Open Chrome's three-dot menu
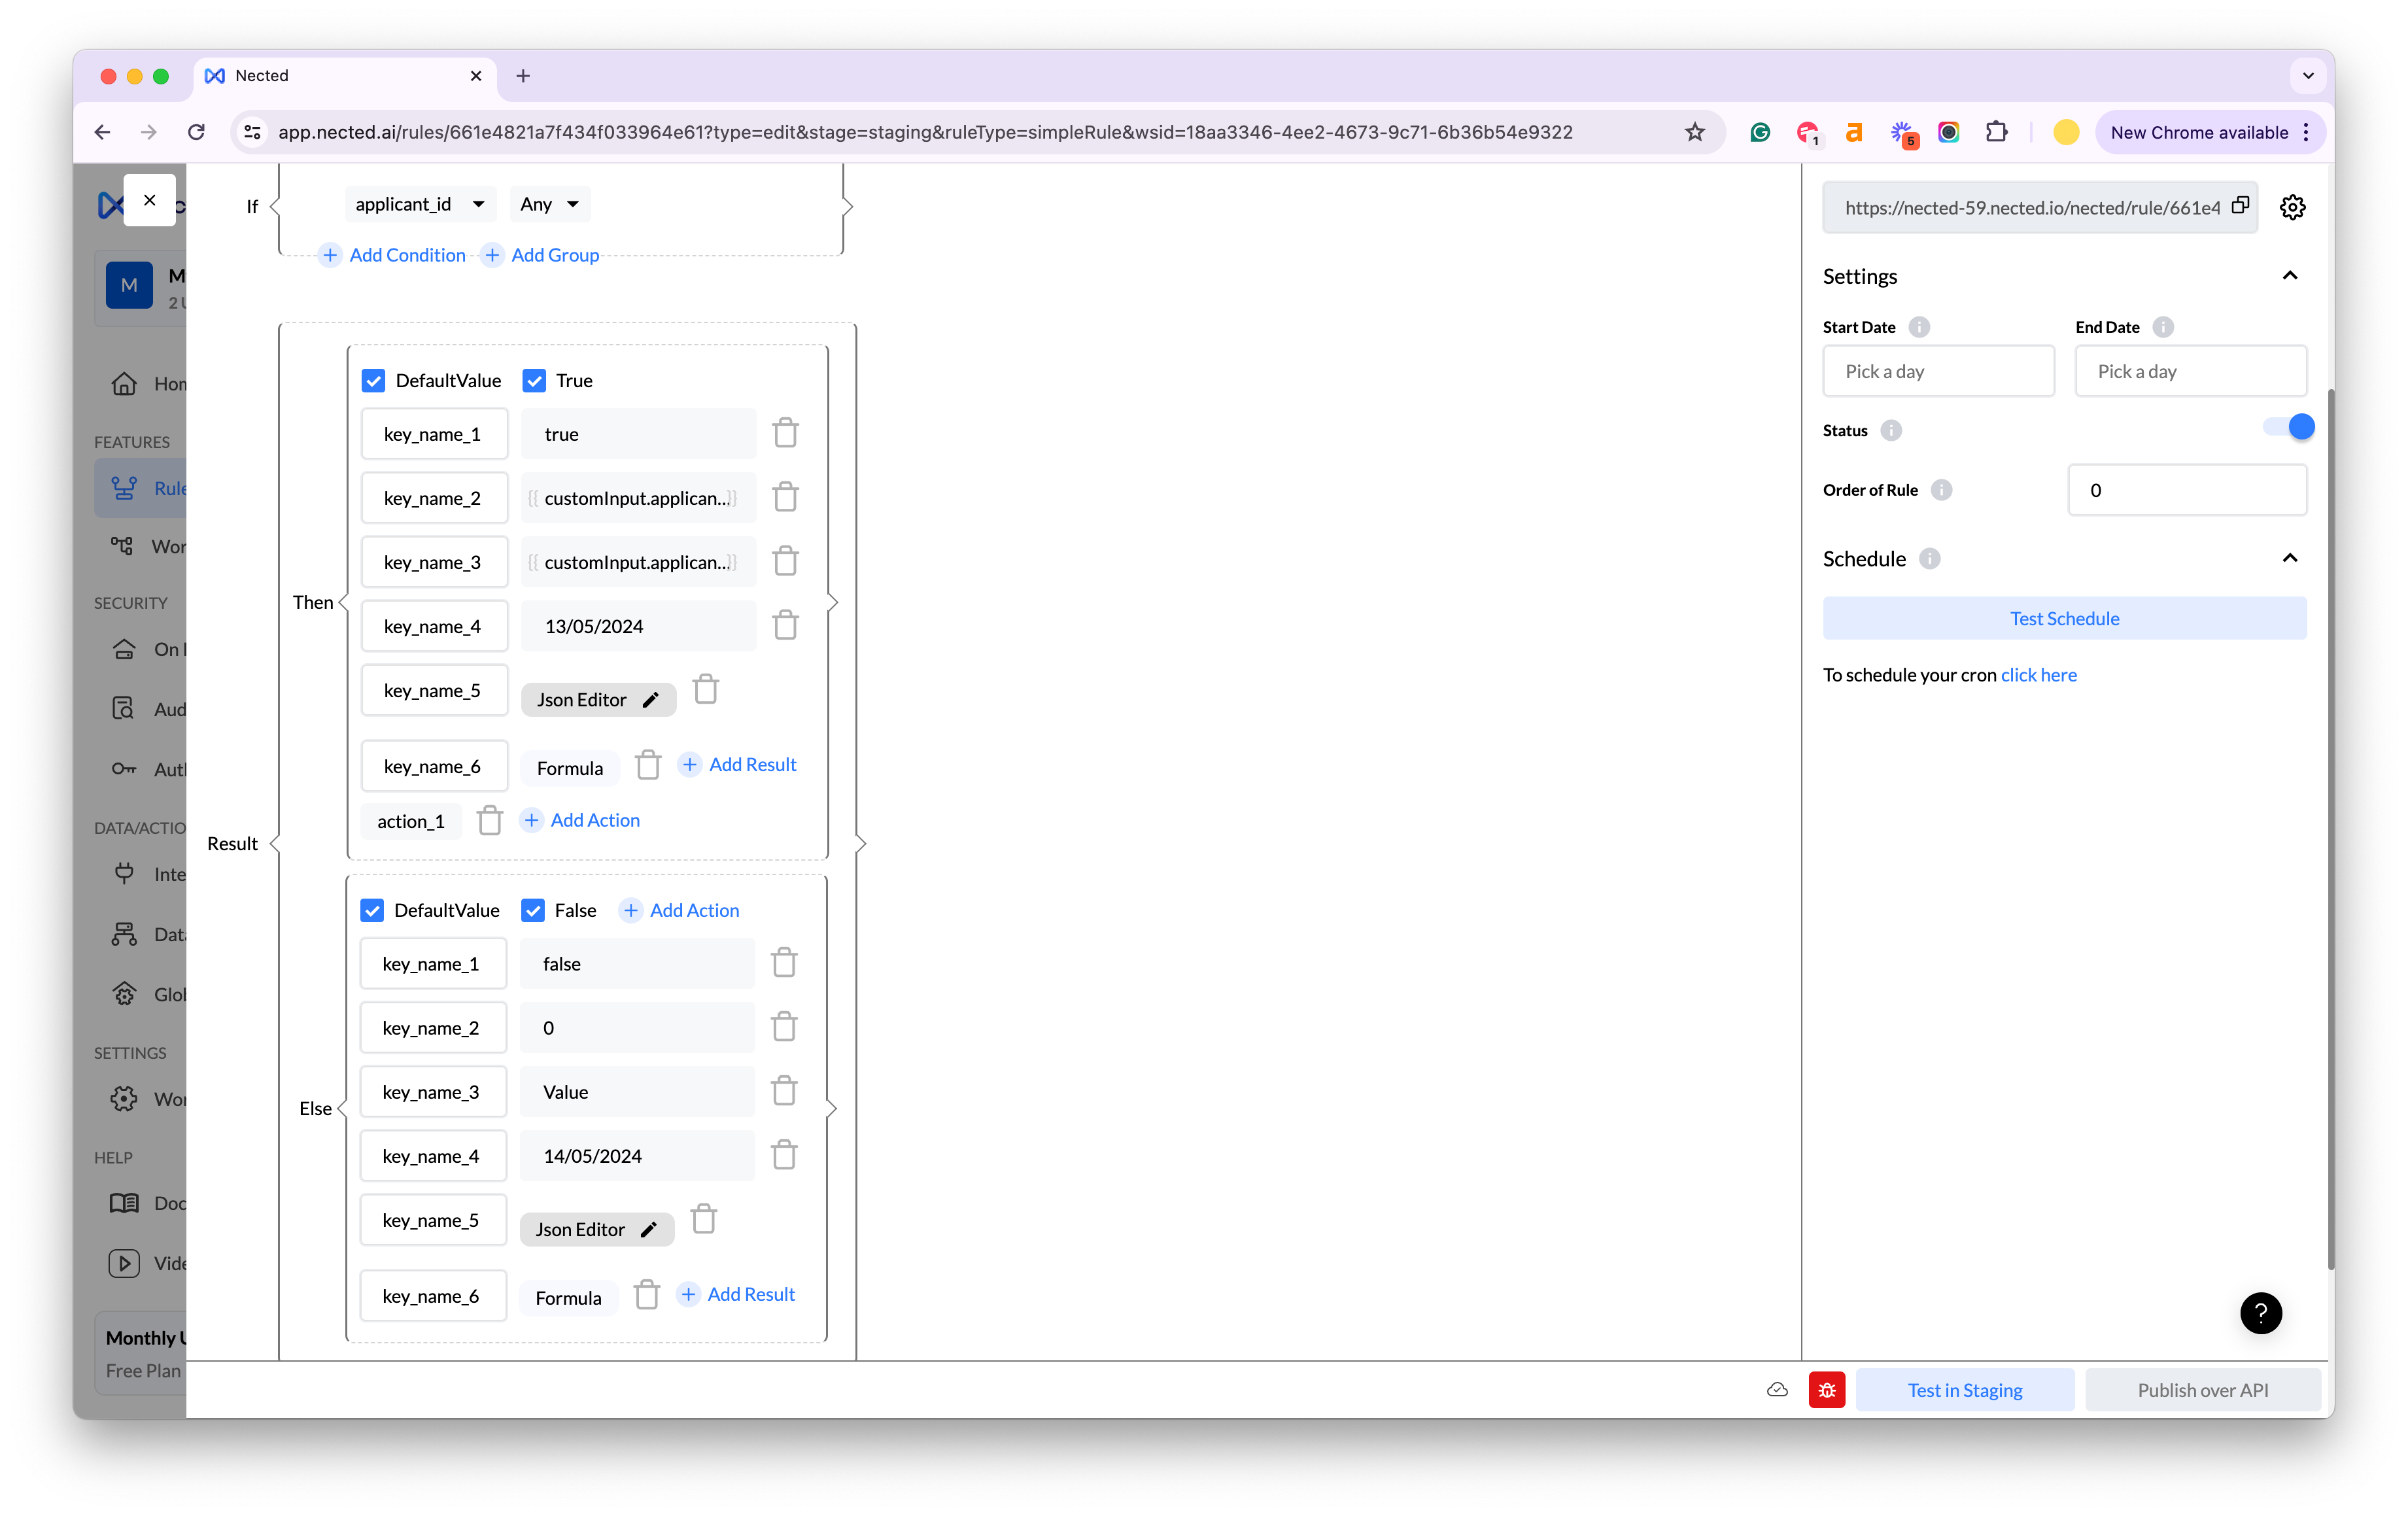Image resolution: width=2408 pixels, height=1516 pixels. [x=2306, y=133]
